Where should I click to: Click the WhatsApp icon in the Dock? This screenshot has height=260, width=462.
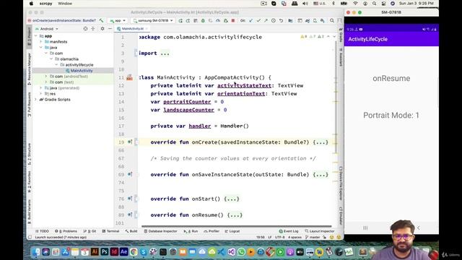pos(241,252)
